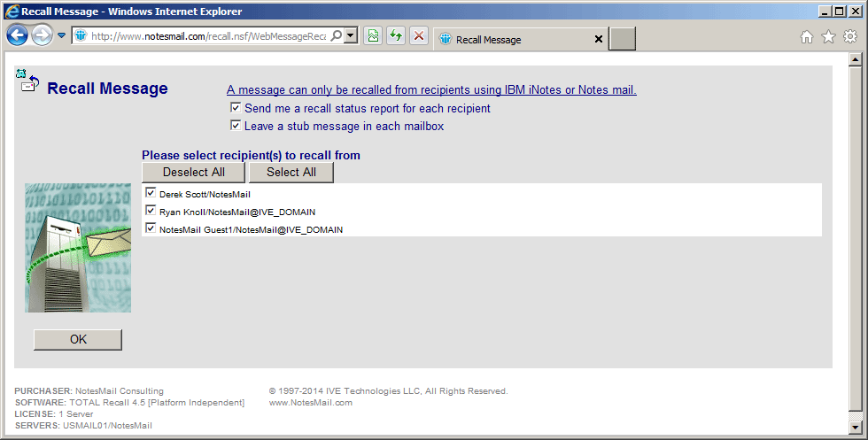Click the Compatibility View icon
Screen dimensions: 868x440
(374, 36)
